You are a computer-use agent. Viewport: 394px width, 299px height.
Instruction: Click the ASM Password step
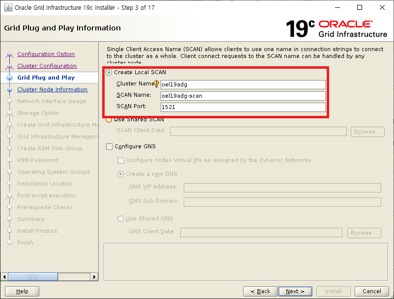[38, 160]
